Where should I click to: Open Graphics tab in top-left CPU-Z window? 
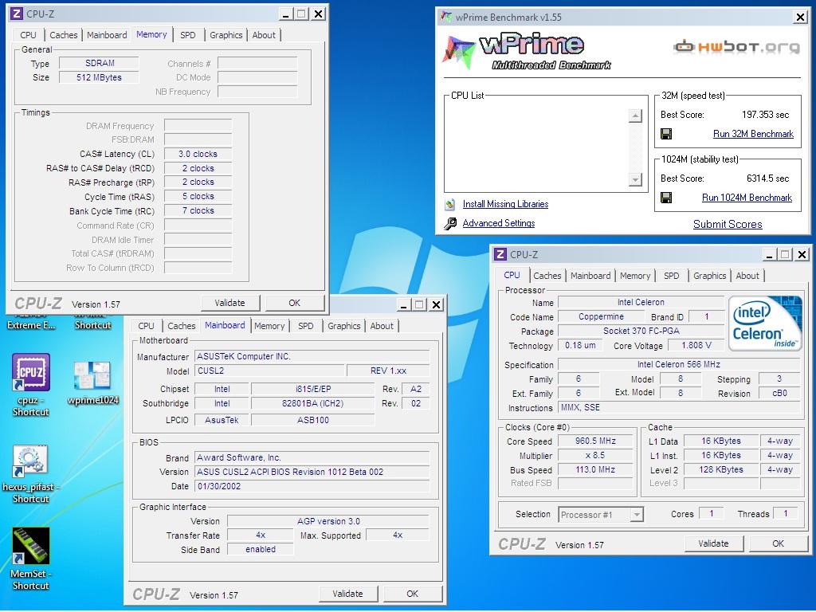[226, 35]
